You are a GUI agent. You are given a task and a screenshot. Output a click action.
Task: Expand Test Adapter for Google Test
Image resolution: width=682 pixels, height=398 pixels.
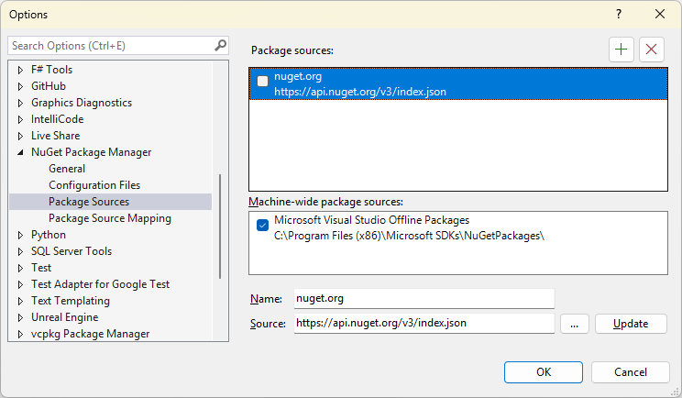(20, 284)
